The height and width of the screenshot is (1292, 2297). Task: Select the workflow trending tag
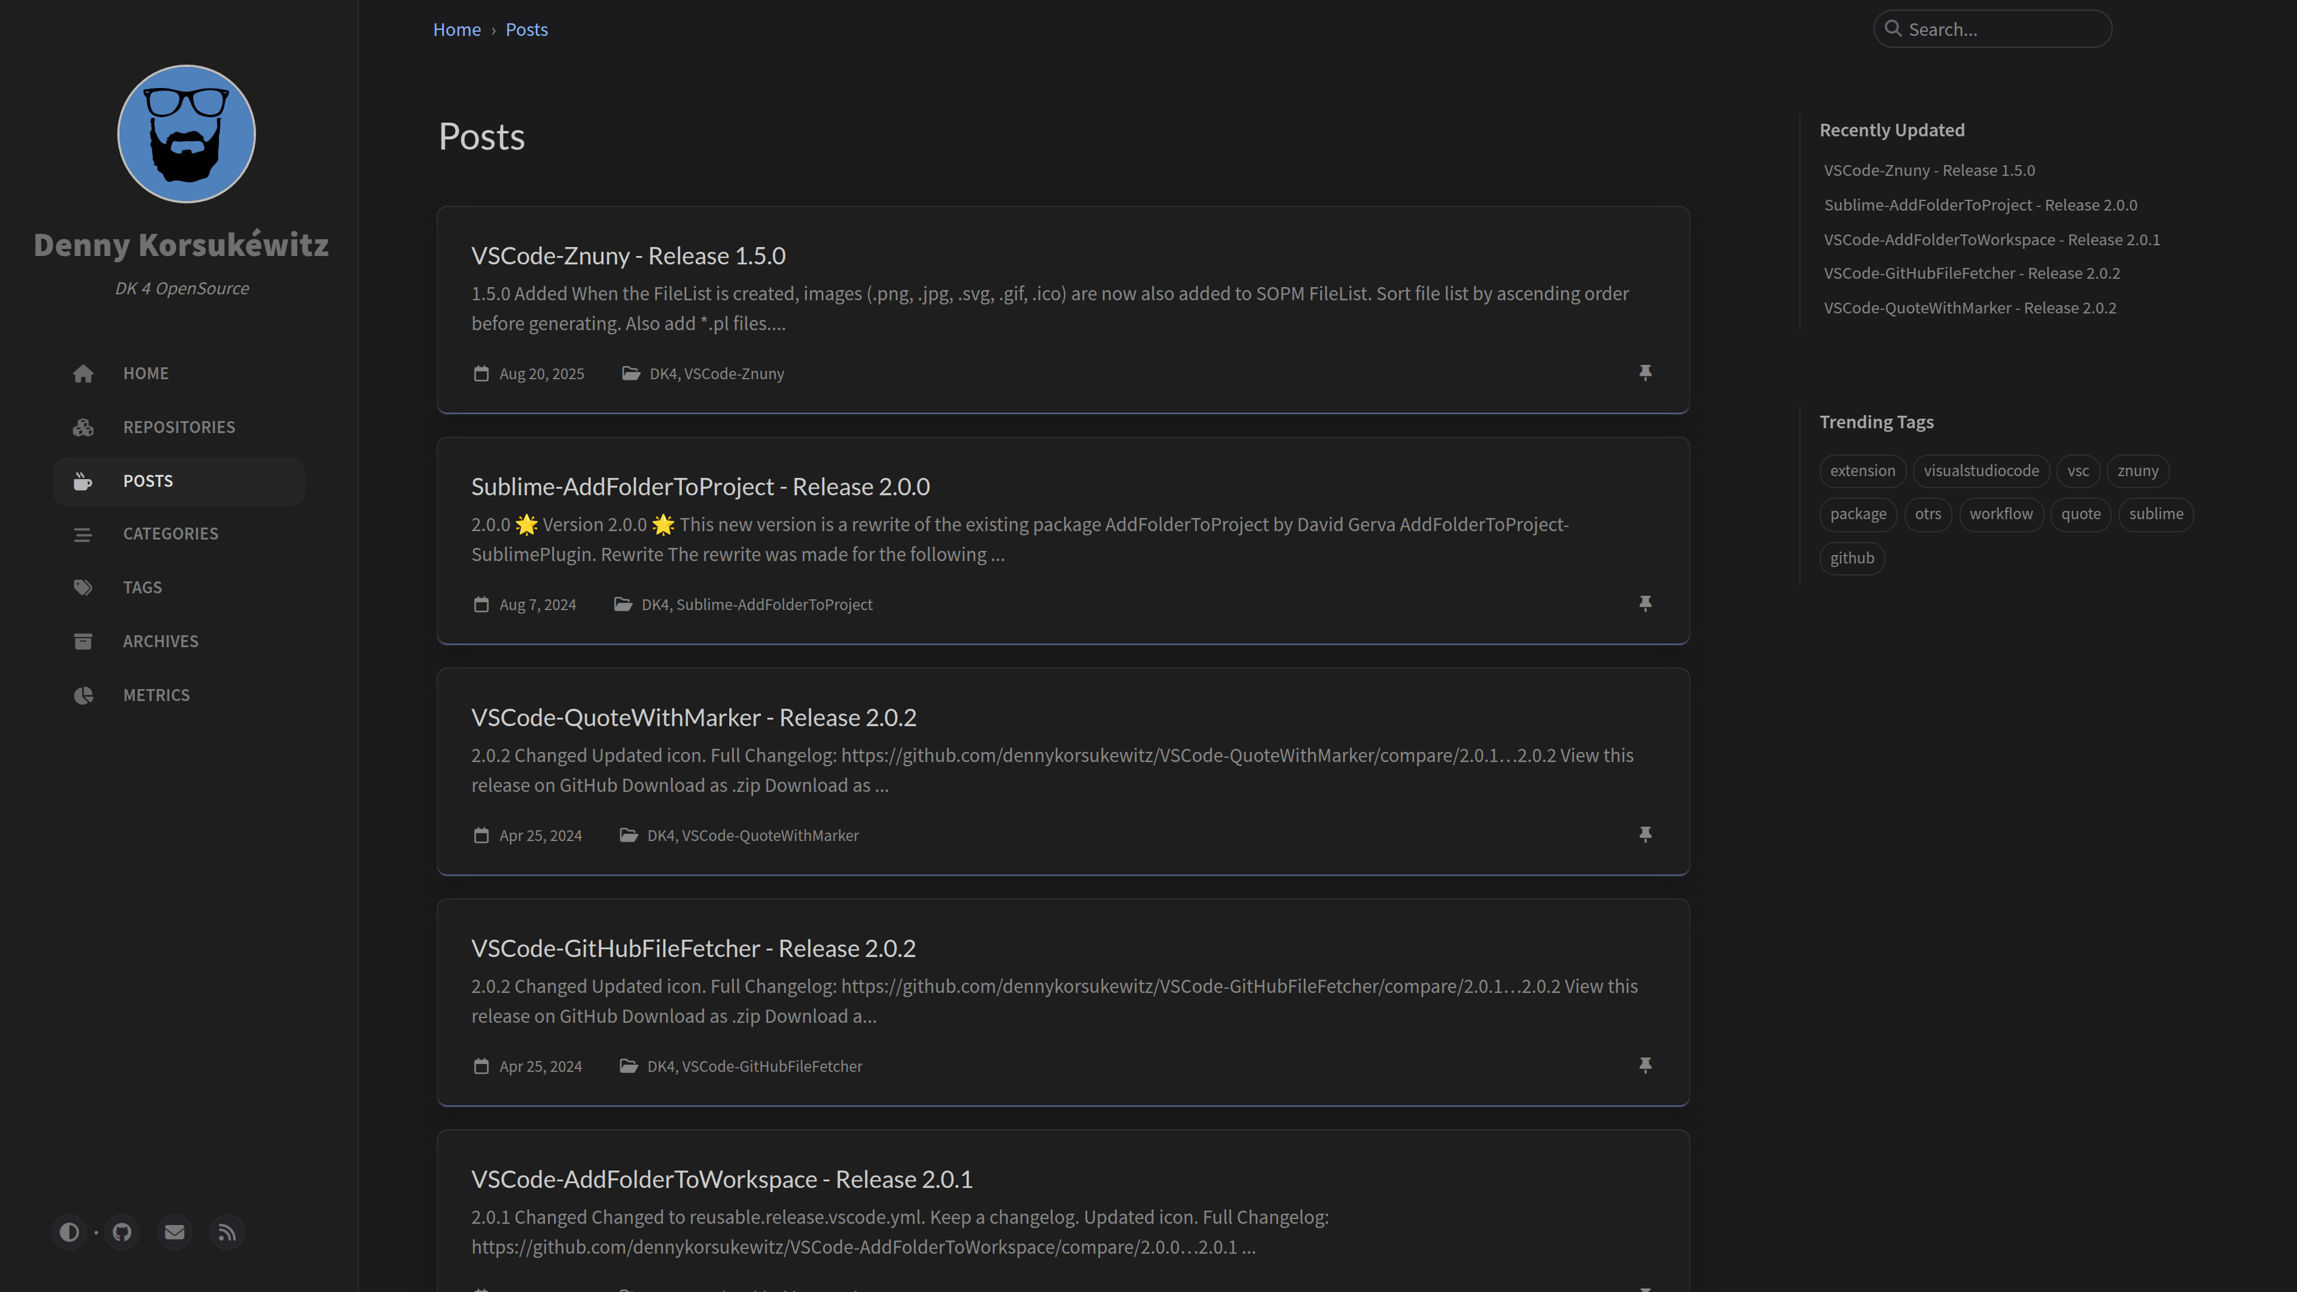pyautogui.click(x=2001, y=514)
